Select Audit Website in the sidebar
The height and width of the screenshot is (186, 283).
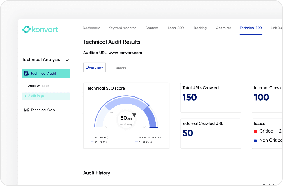pyautogui.click(x=38, y=86)
